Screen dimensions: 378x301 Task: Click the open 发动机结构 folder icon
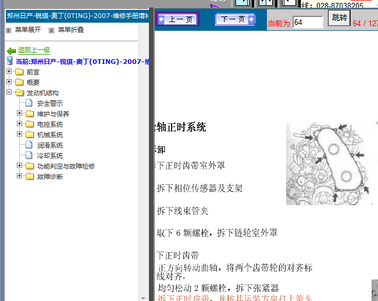point(20,93)
